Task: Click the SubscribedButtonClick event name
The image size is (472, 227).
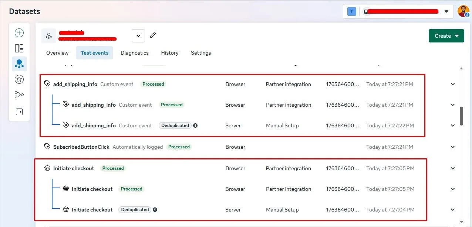Action: pyautogui.click(x=81, y=147)
